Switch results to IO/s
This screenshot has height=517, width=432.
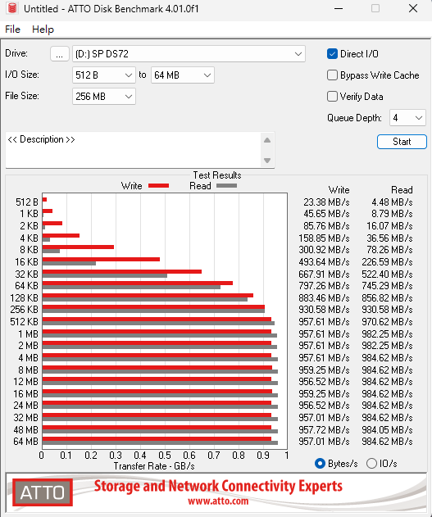371,464
